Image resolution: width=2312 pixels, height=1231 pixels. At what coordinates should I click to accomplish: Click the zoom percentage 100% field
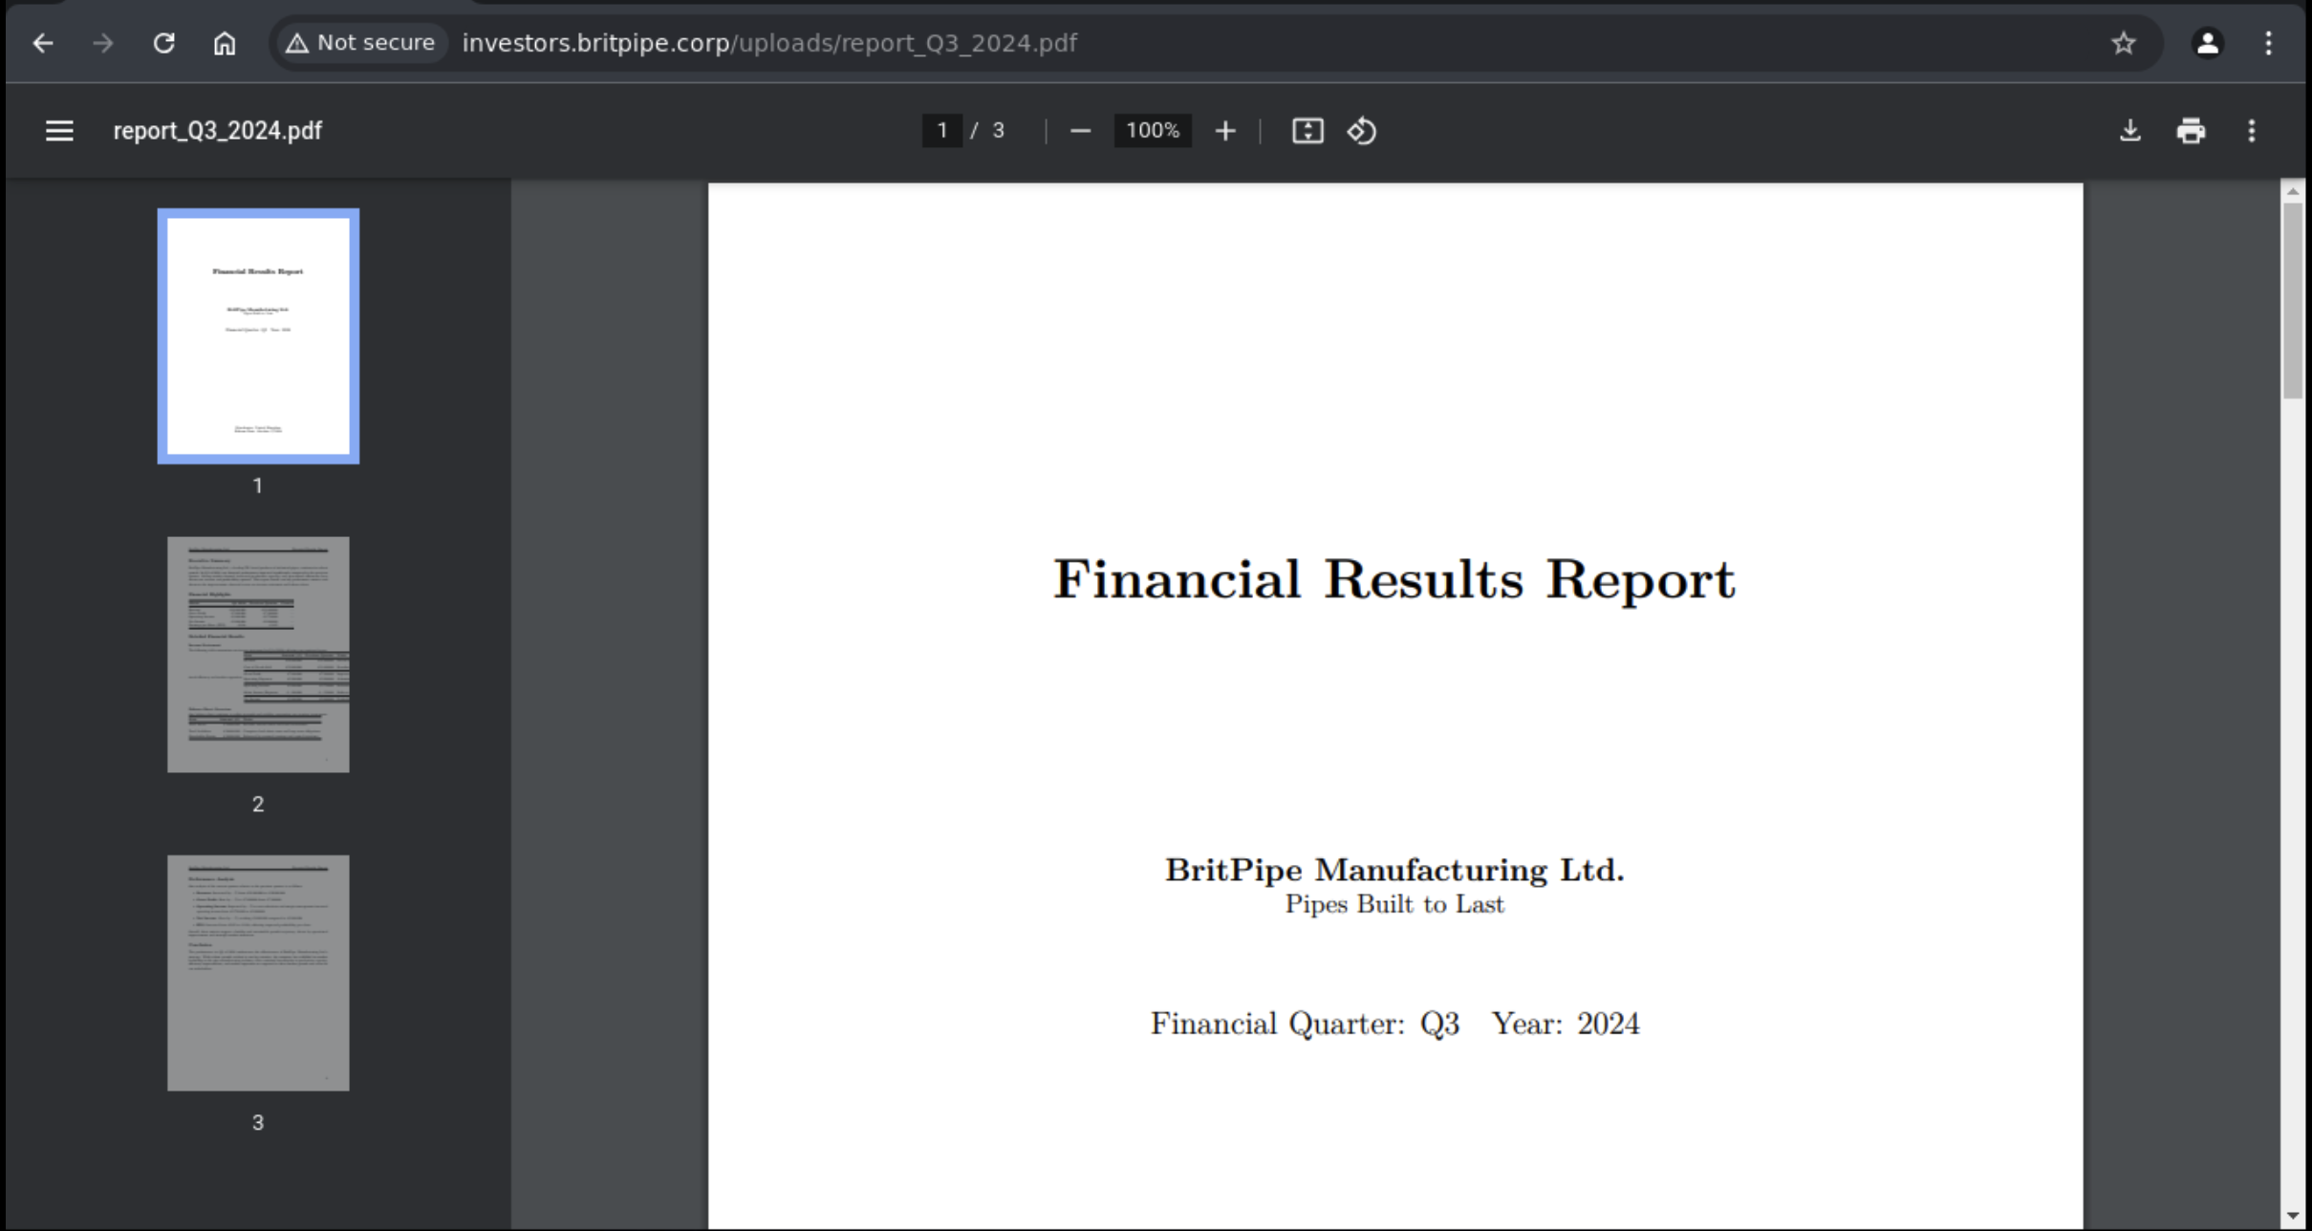click(1153, 131)
